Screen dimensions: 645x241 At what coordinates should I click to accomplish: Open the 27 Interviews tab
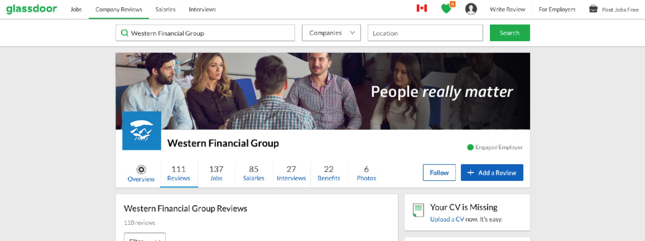pyautogui.click(x=291, y=173)
